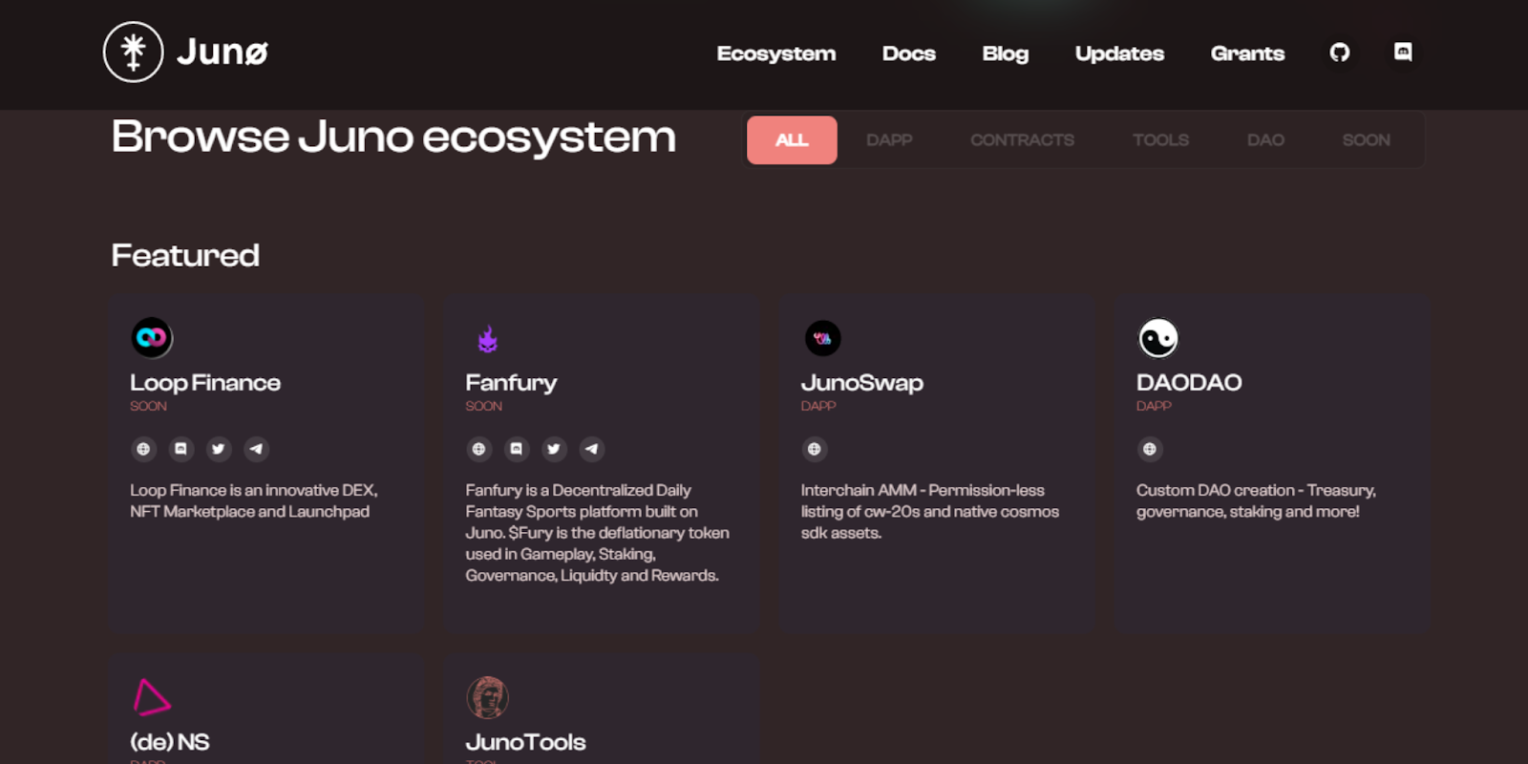Open Fanfury Twitter icon

(x=554, y=449)
